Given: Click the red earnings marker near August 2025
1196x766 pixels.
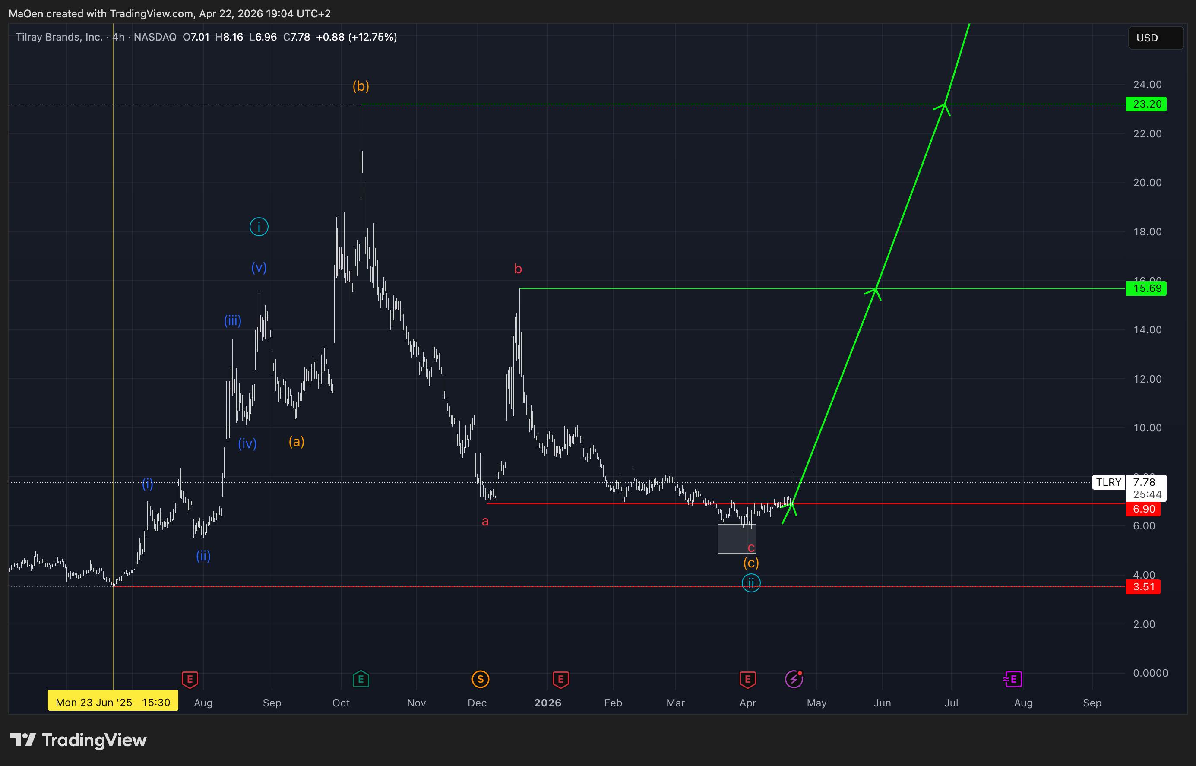Looking at the screenshot, I should click(190, 679).
